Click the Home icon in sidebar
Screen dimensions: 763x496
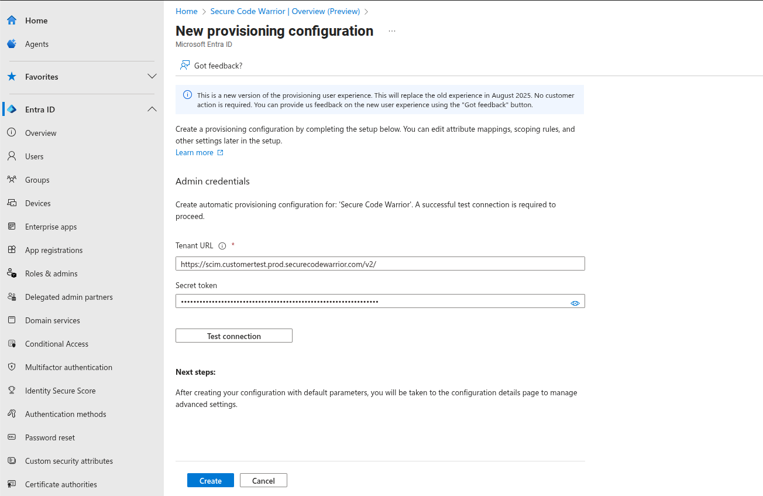point(12,20)
